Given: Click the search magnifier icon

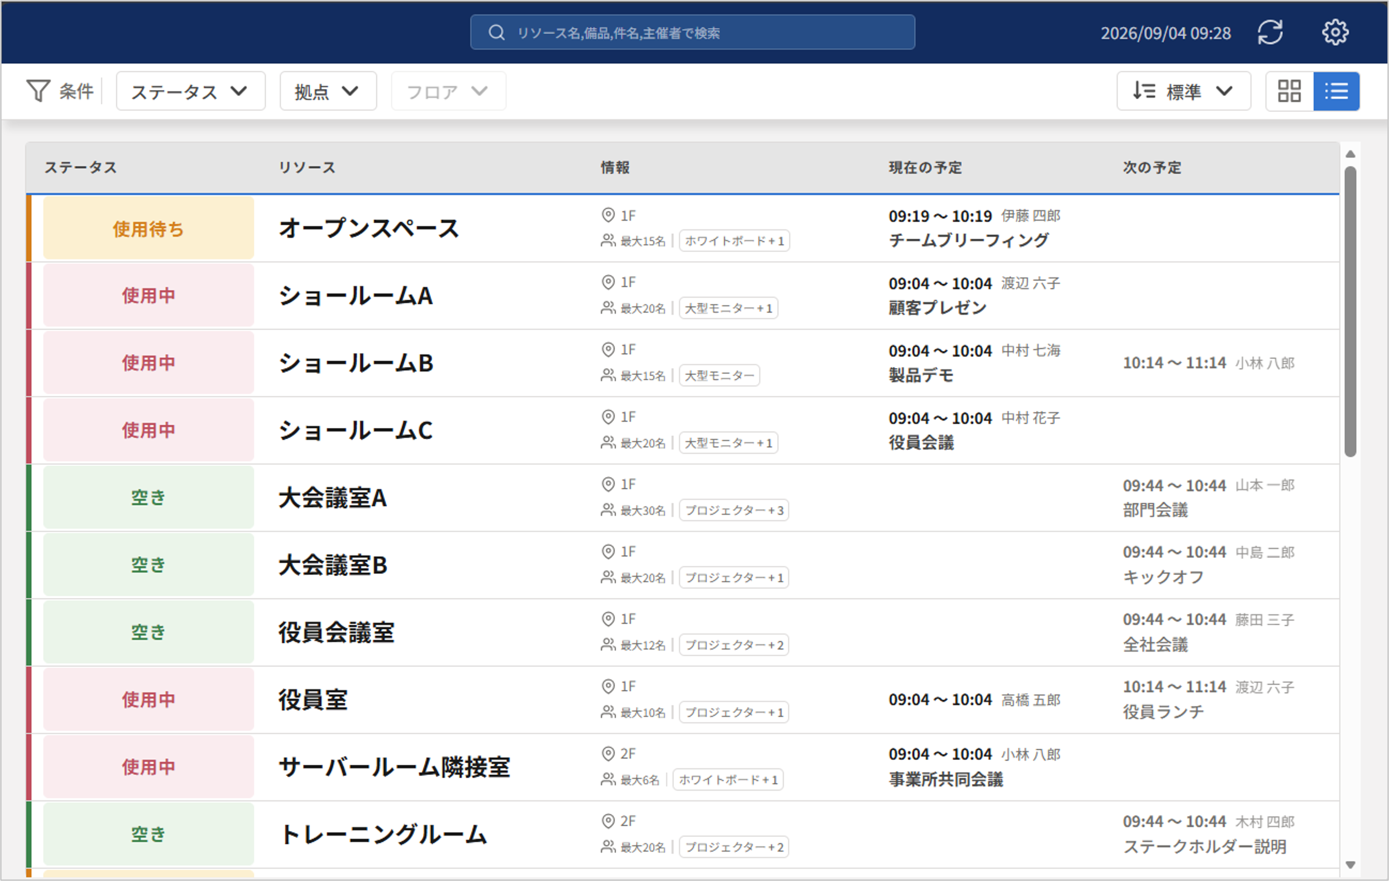Looking at the screenshot, I should click(496, 32).
